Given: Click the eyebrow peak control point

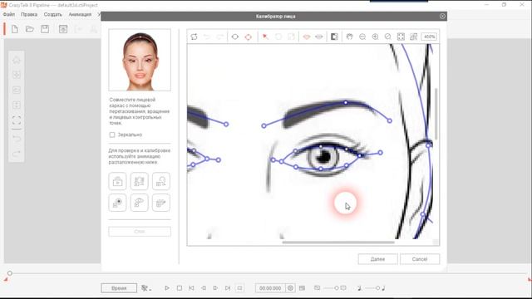Looking at the screenshot, I should click(x=346, y=102).
